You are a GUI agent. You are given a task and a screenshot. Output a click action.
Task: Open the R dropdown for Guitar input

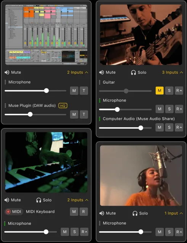[179, 90]
